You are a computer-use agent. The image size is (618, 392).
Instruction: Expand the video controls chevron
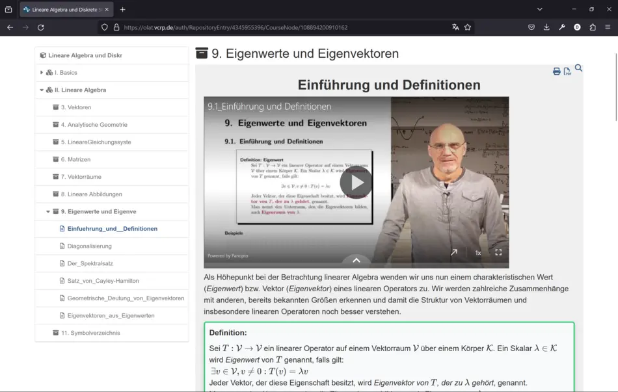click(x=356, y=260)
